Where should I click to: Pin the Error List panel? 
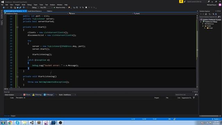point(195,92)
